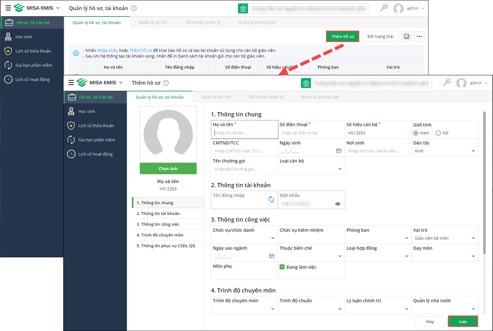Click Lịch sử hoạt động clock icon in Thêm hồ sơ sidebar
This screenshot has height=331, width=493.
click(x=71, y=154)
